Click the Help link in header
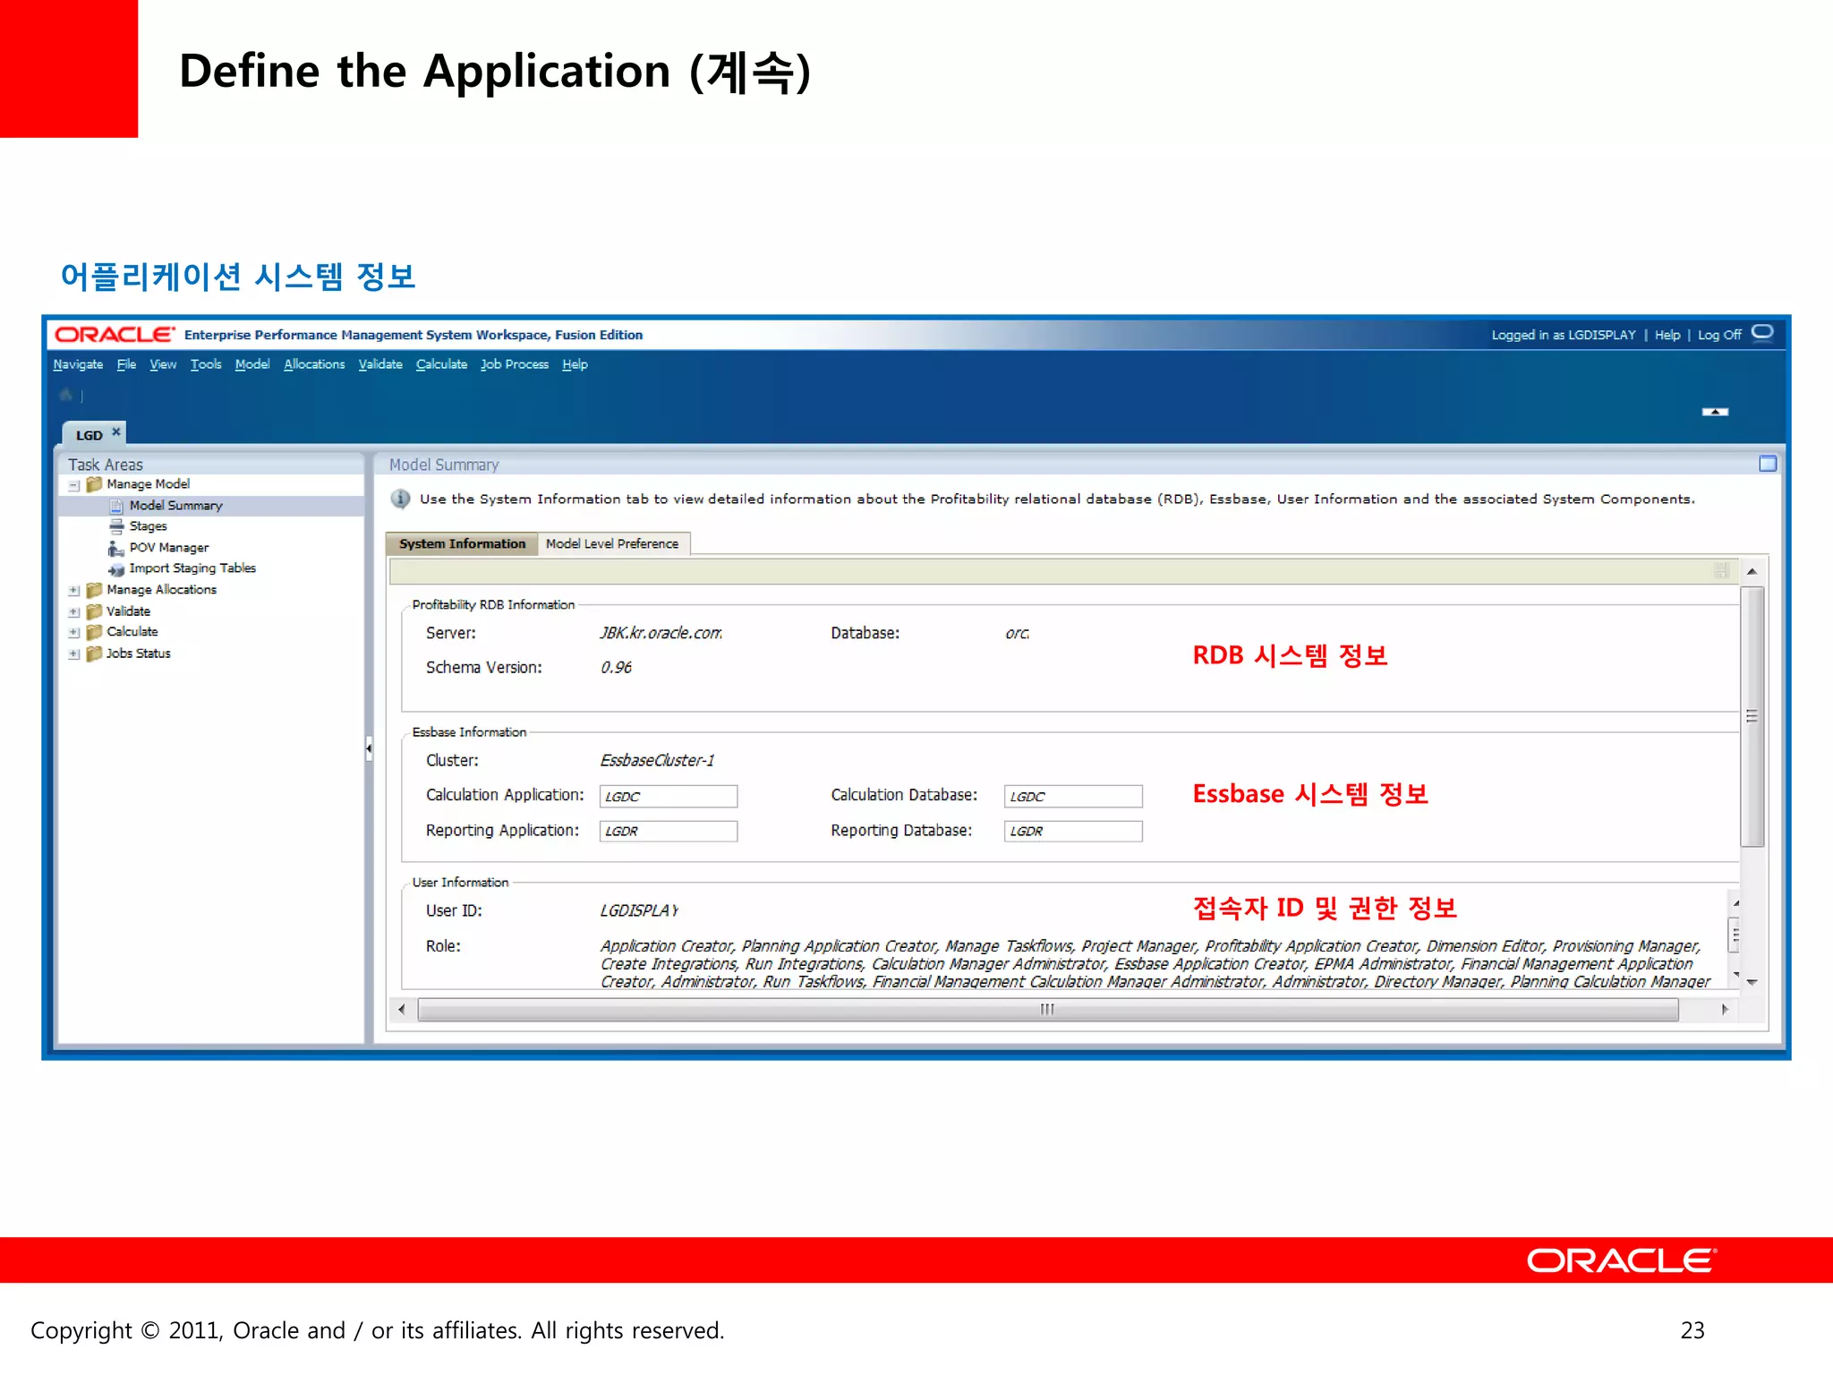 point(1667,335)
